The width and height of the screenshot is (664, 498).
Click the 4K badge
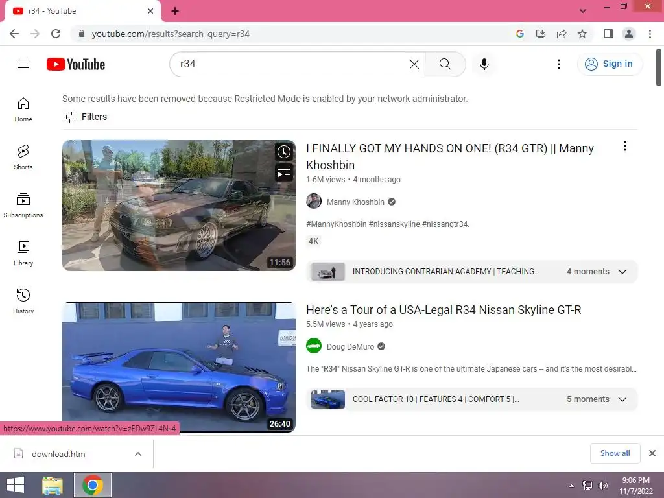coord(314,241)
